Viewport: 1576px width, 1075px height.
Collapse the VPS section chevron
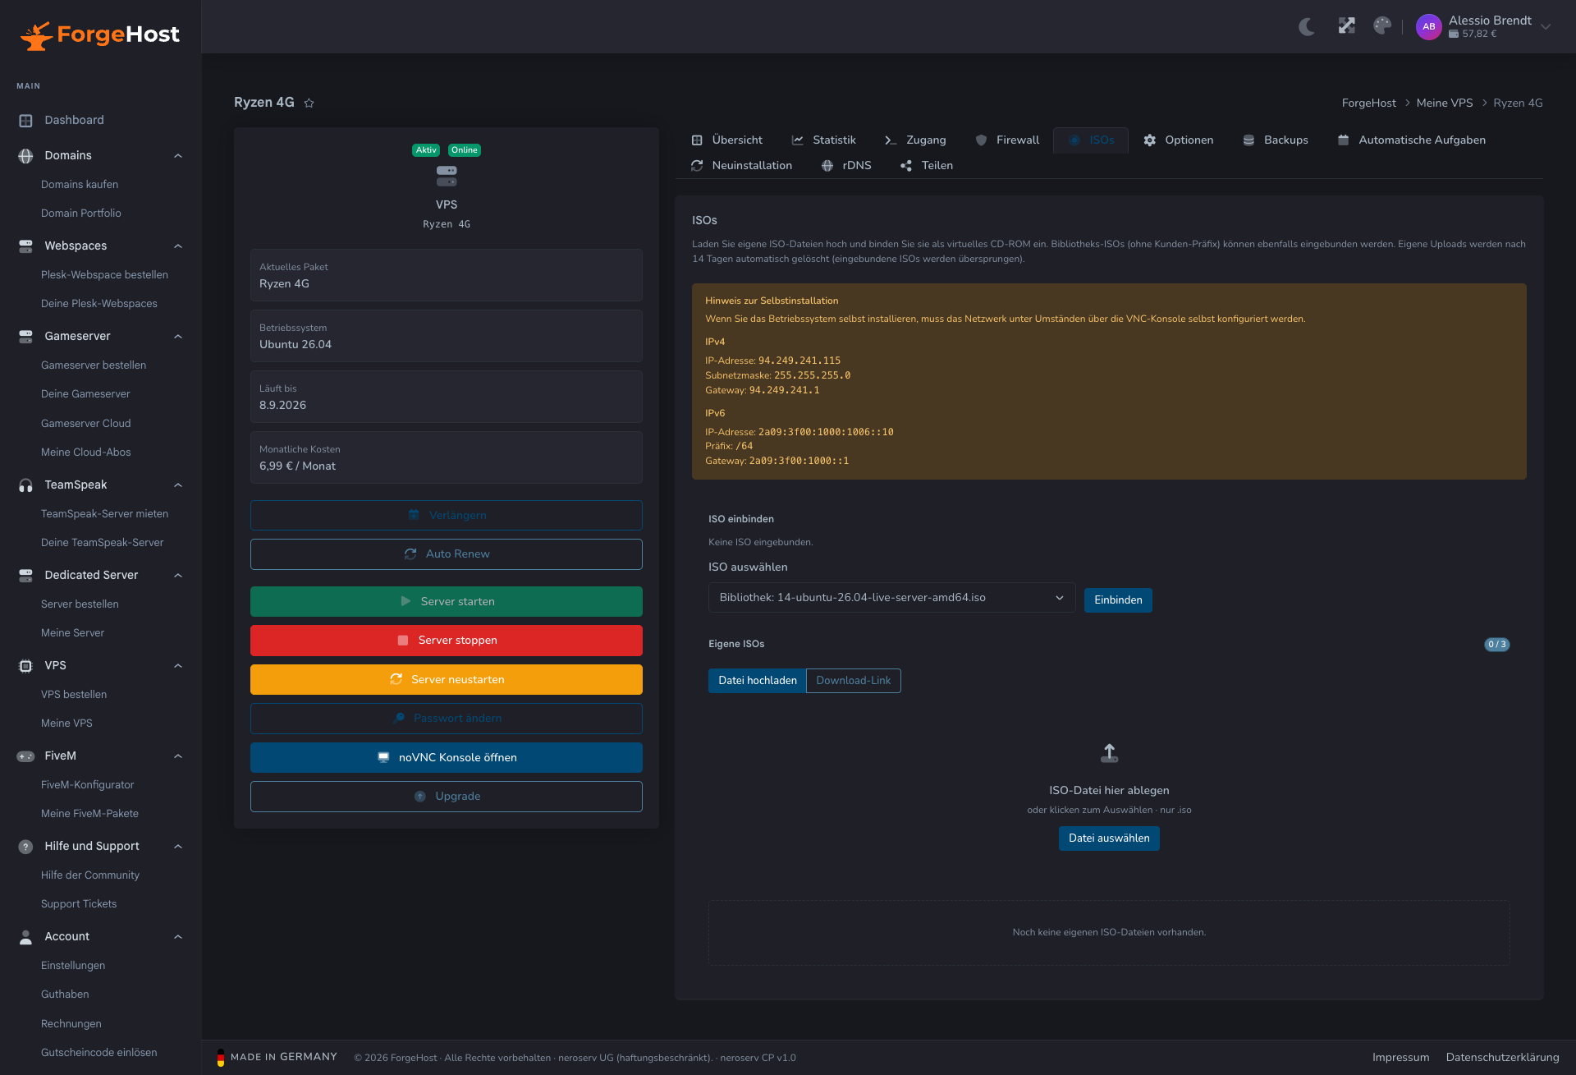178,665
